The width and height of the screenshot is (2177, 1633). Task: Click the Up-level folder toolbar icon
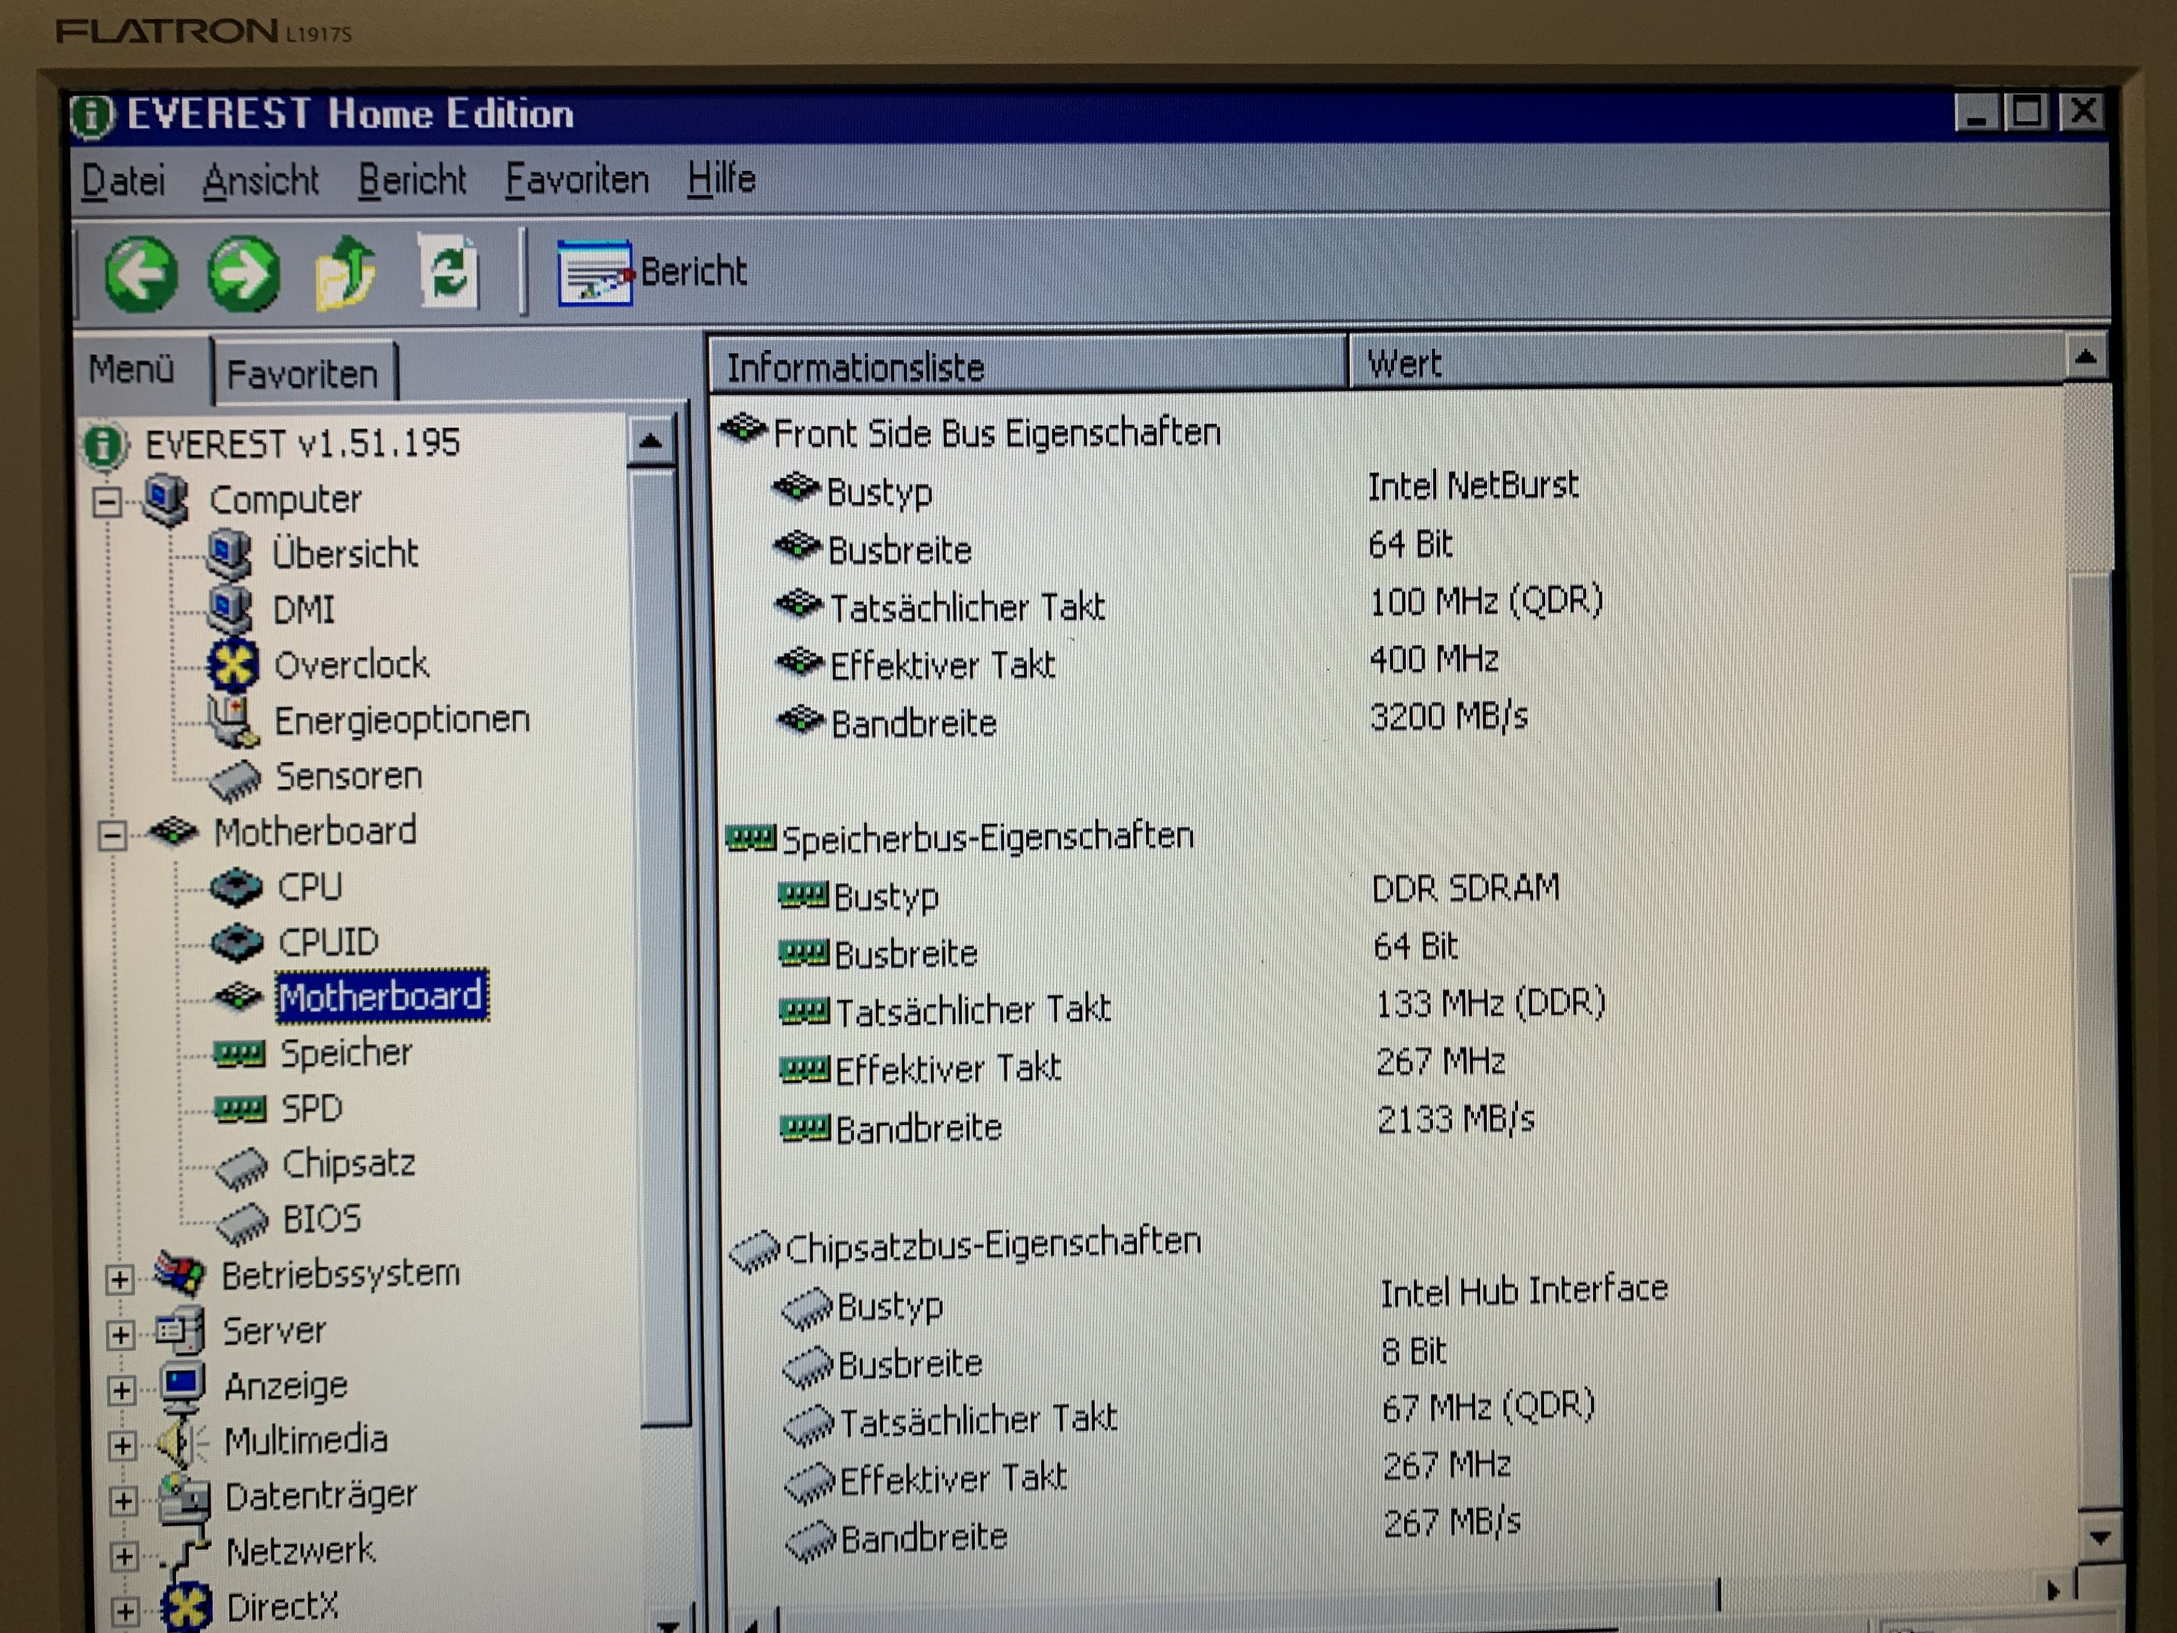tap(344, 274)
